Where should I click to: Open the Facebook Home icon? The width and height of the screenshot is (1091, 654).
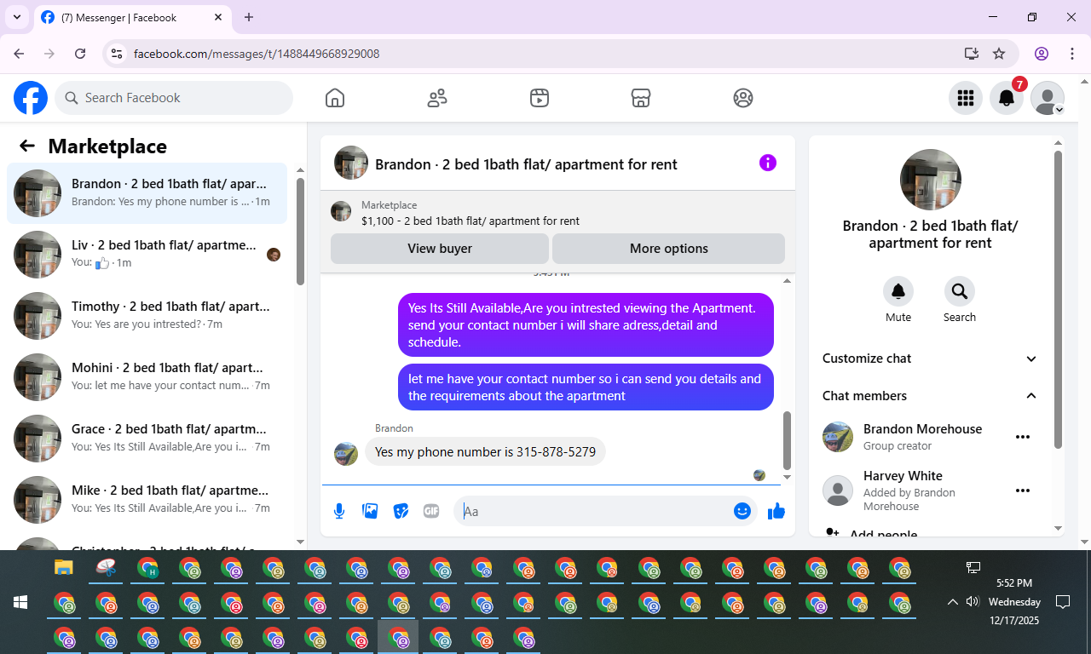coord(335,98)
